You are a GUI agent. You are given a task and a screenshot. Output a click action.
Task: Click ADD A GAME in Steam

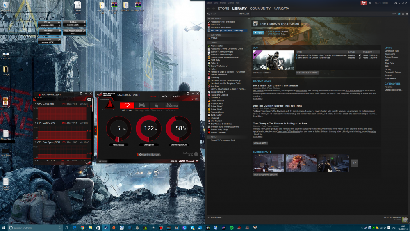pyautogui.click(x=215, y=217)
